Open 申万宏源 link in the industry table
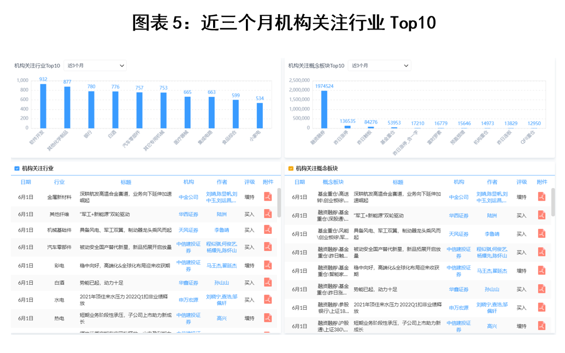Image resolution: width=565 pixels, height=353 pixels. click(x=189, y=300)
